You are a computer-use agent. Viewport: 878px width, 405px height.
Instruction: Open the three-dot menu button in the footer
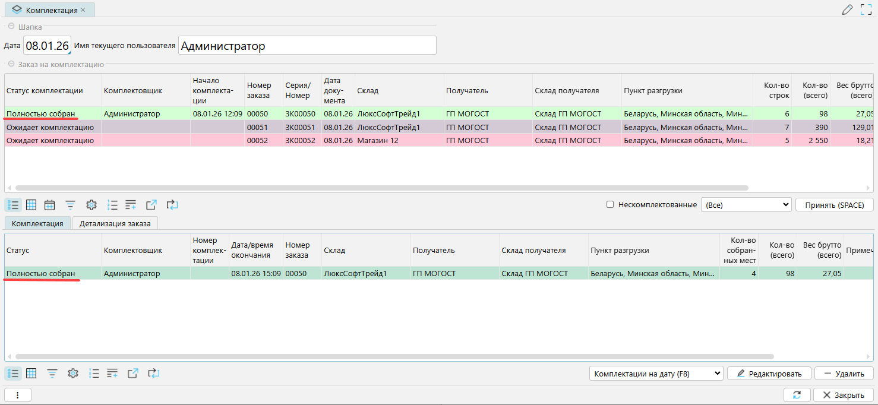coord(18,395)
